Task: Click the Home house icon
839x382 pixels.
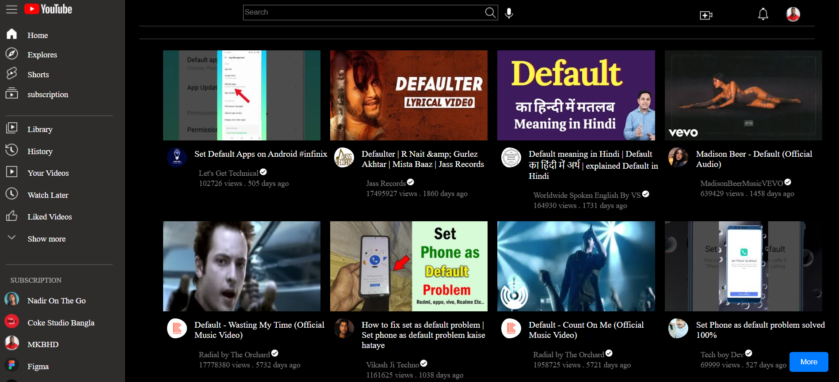Action: (12, 34)
